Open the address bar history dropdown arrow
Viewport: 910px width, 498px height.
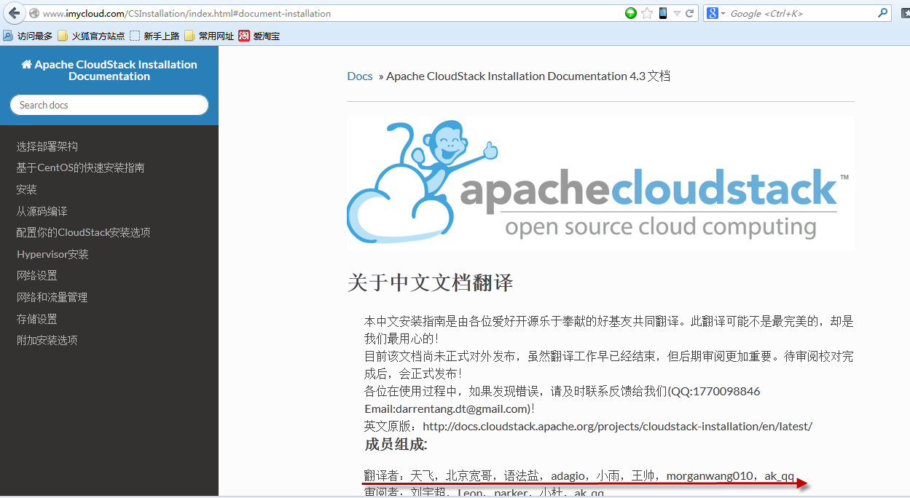point(677,14)
